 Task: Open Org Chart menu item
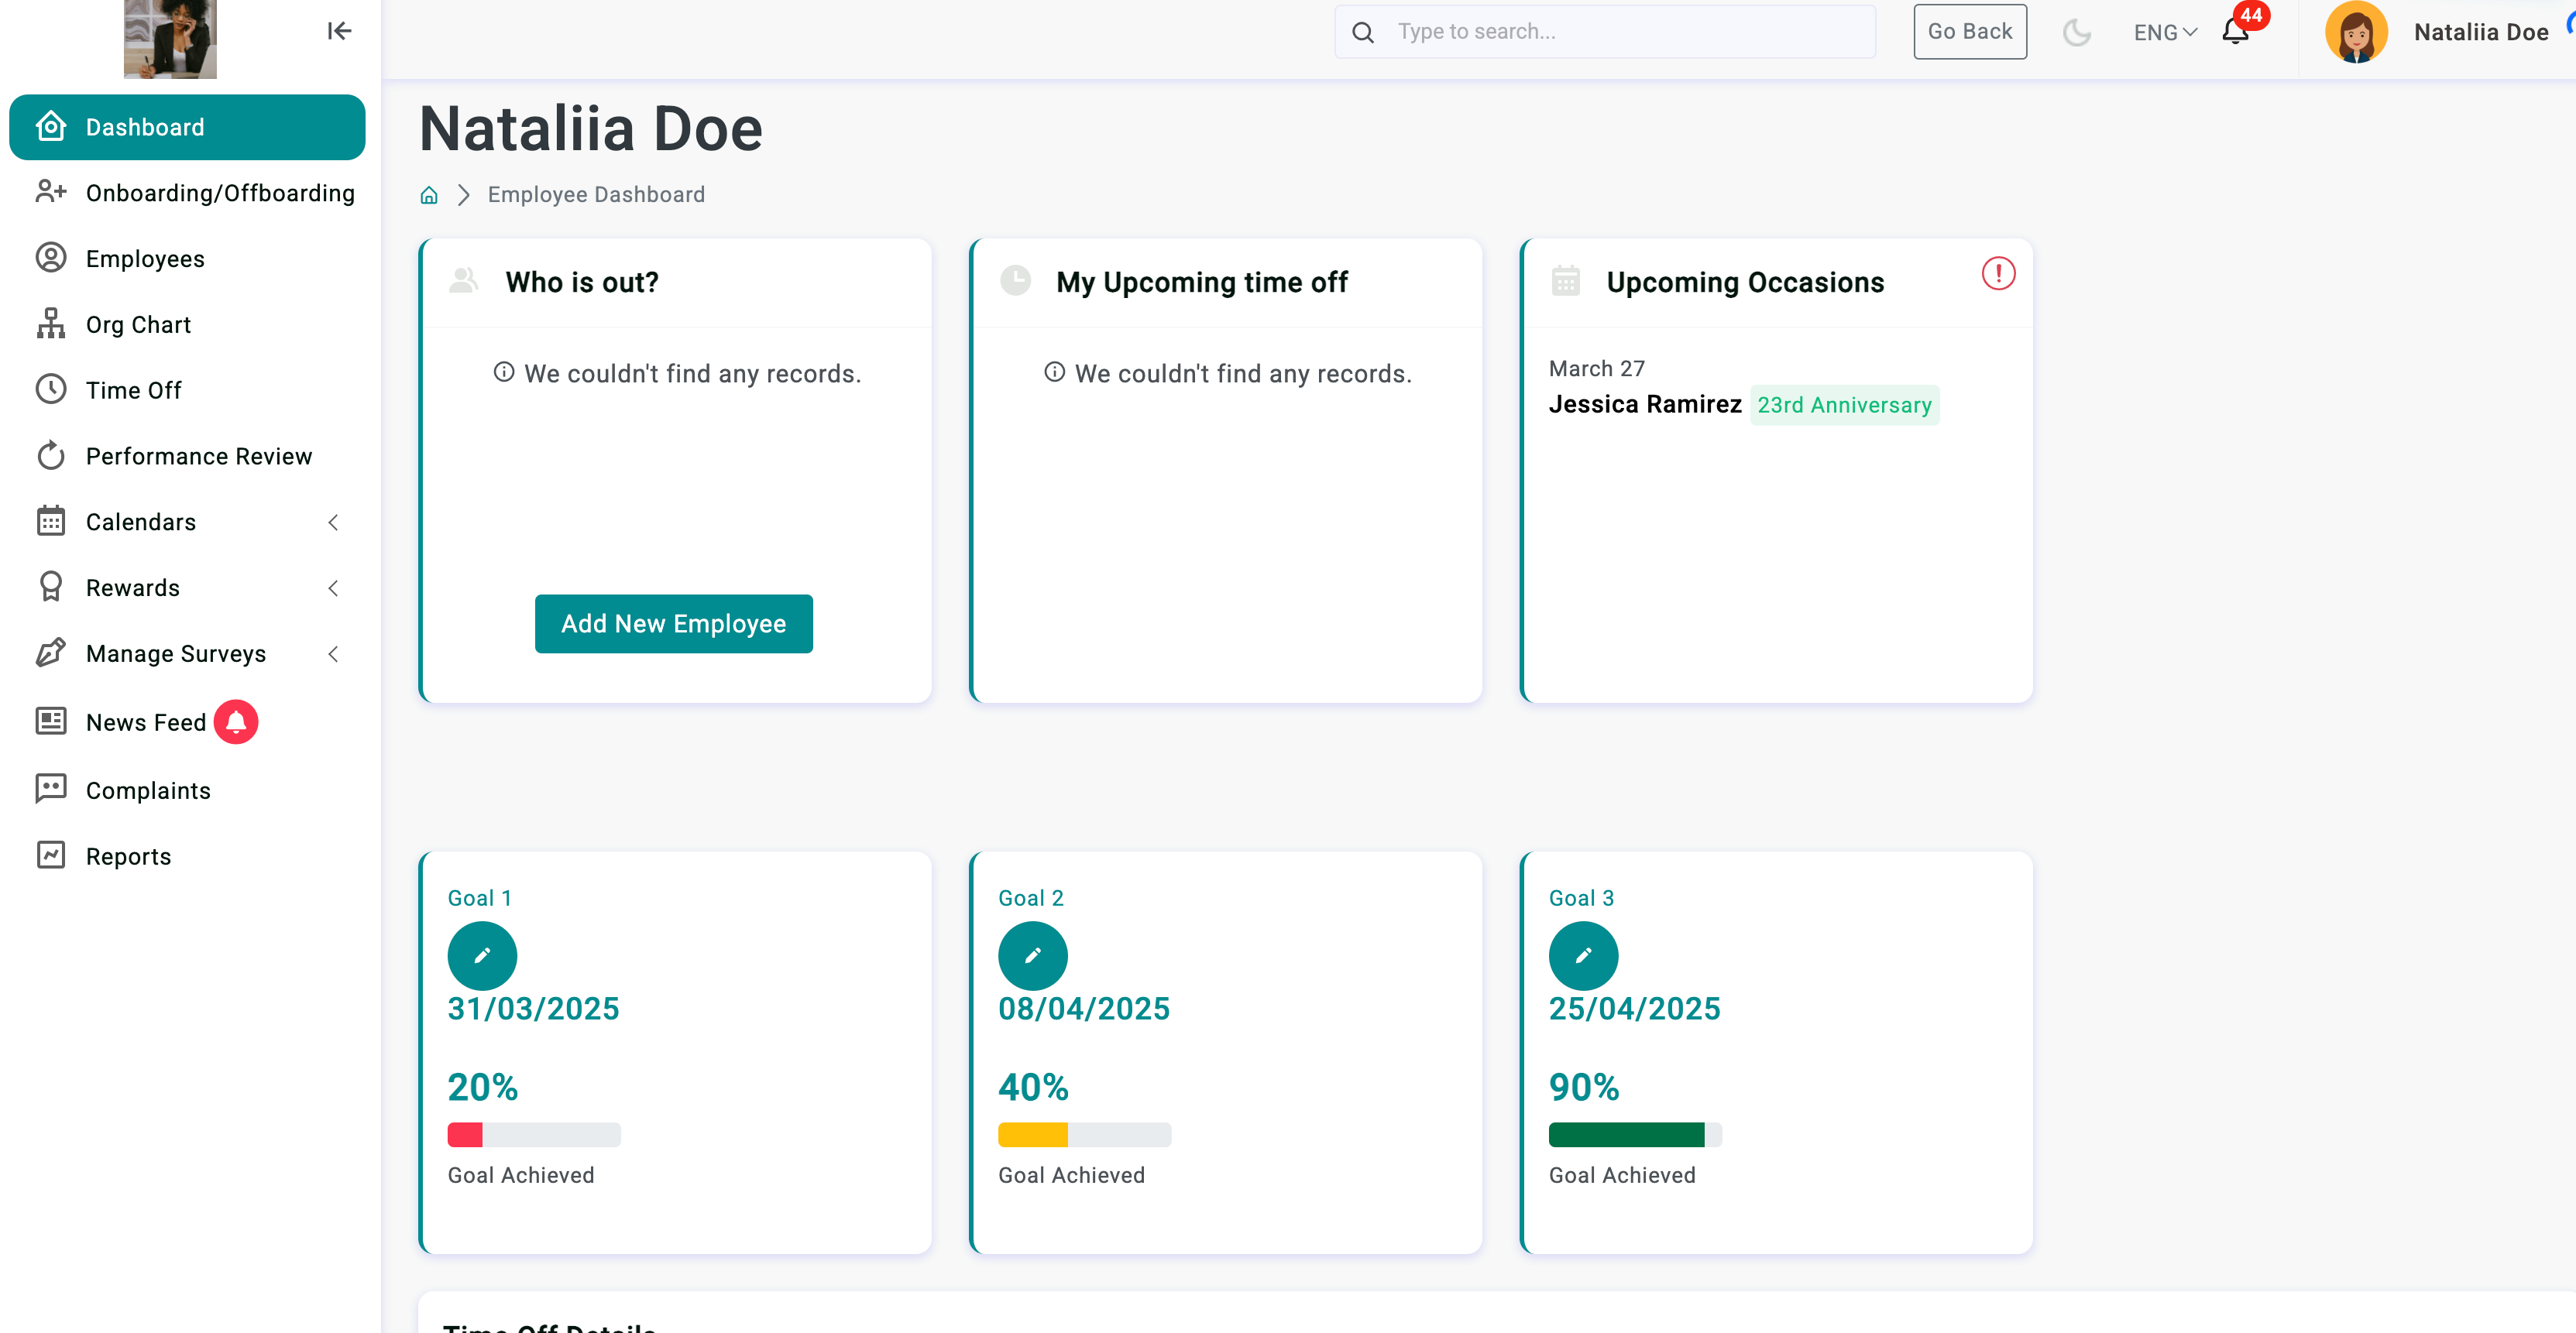click(187, 325)
